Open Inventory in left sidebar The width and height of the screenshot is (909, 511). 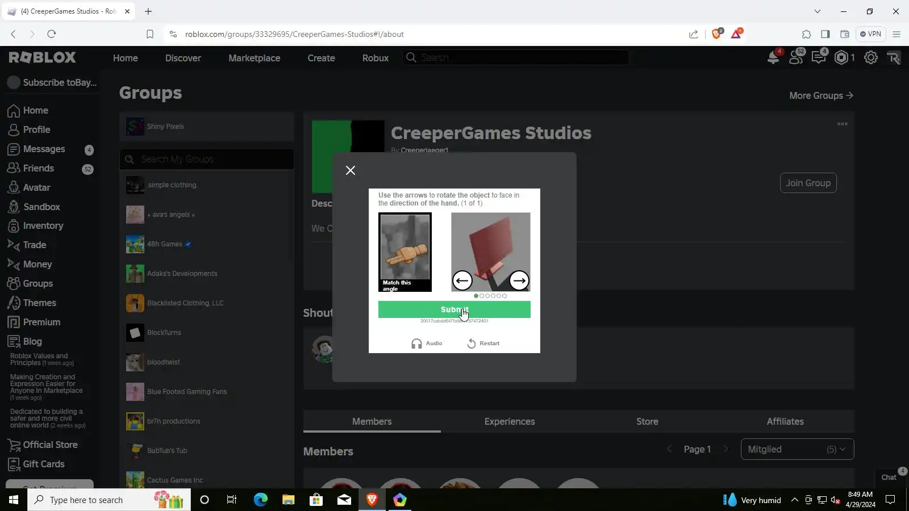click(35, 225)
